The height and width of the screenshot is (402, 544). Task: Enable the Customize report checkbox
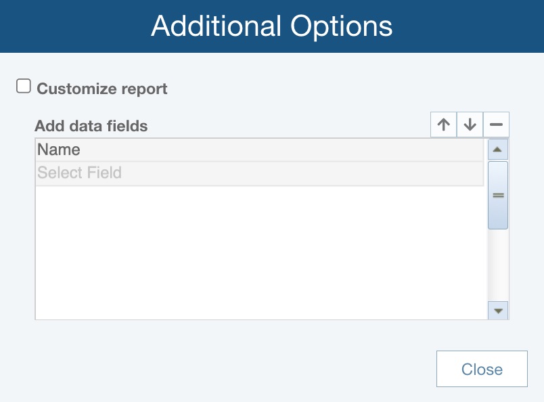point(24,86)
